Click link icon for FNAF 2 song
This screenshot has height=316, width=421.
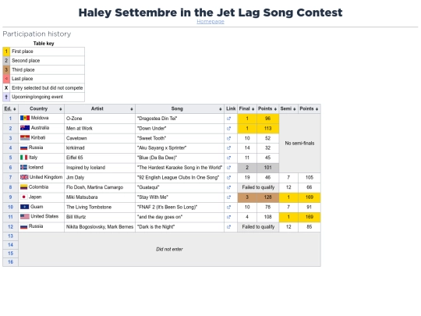pos(228,208)
